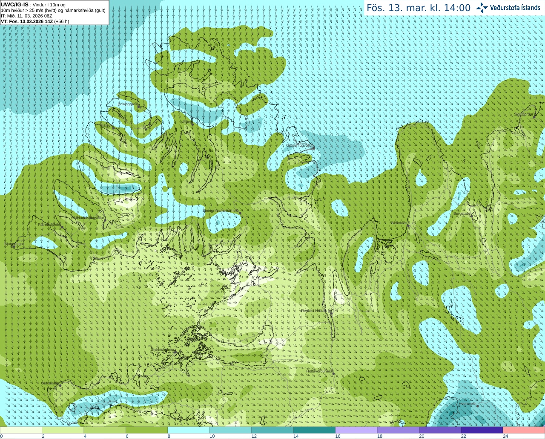Click the Bergstaðir place label

[x=462, y=214]
